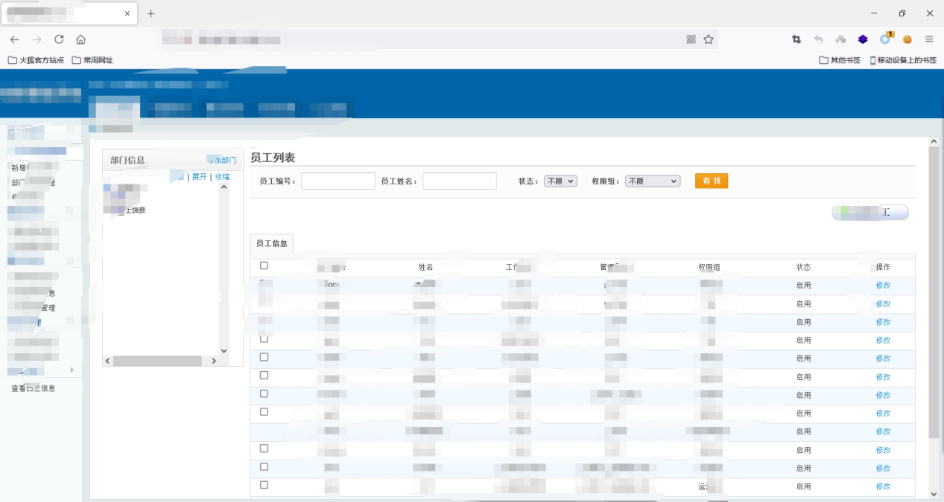Check the checkbox in the last employee row
Viewport: 944px width, 502px height.
(264, 485)
